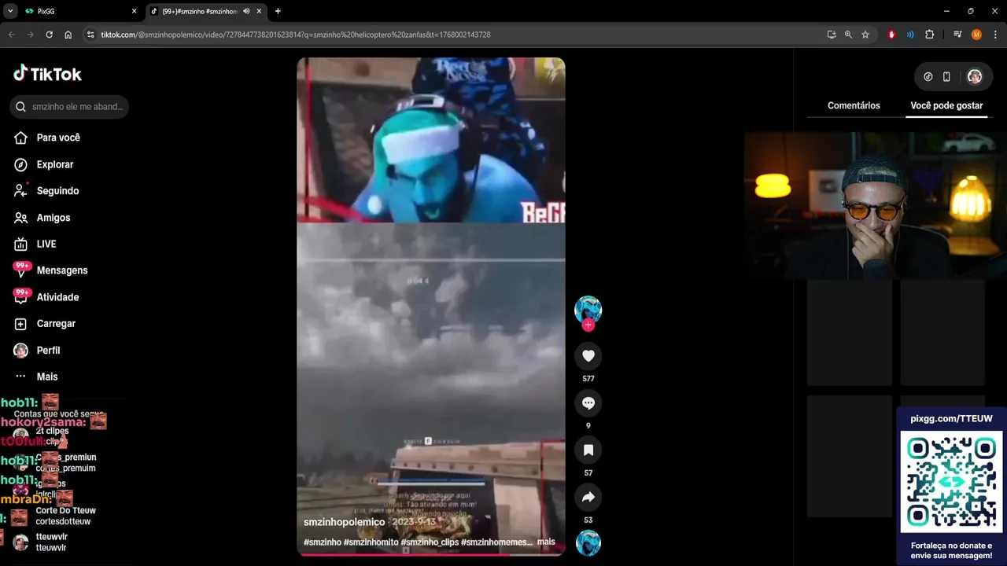The width and height of the screenshot is (1007, 566).
Task: Click the #smzinho hashtag
Action: point(322,542)
